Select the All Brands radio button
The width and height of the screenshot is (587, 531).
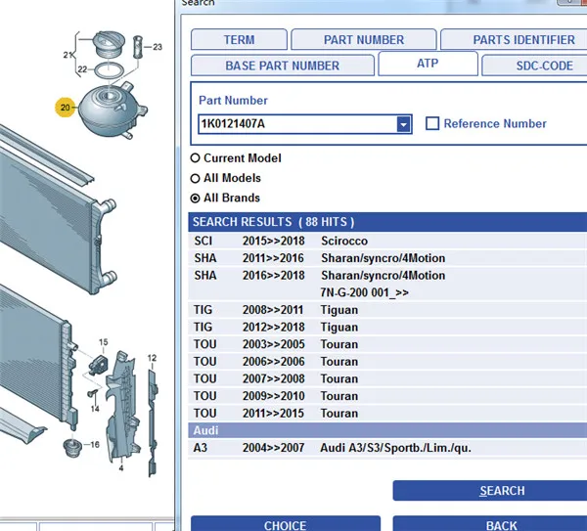pyautogui.click(x=195, y=198)
